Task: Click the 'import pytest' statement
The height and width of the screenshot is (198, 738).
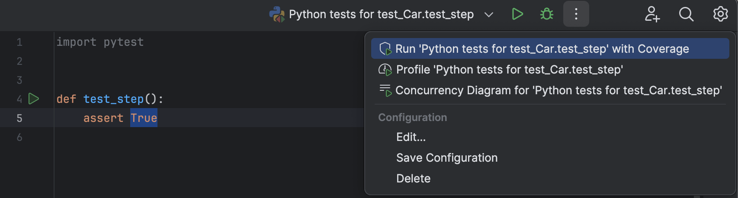Action: (100, 42)
